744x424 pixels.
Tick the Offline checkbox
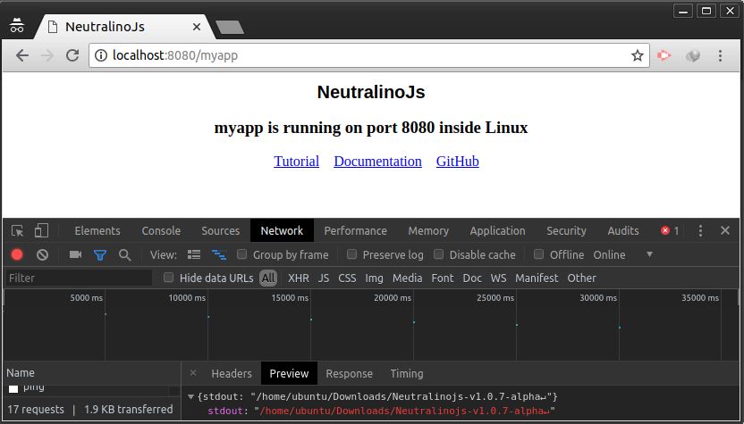[x=538, y=254]
